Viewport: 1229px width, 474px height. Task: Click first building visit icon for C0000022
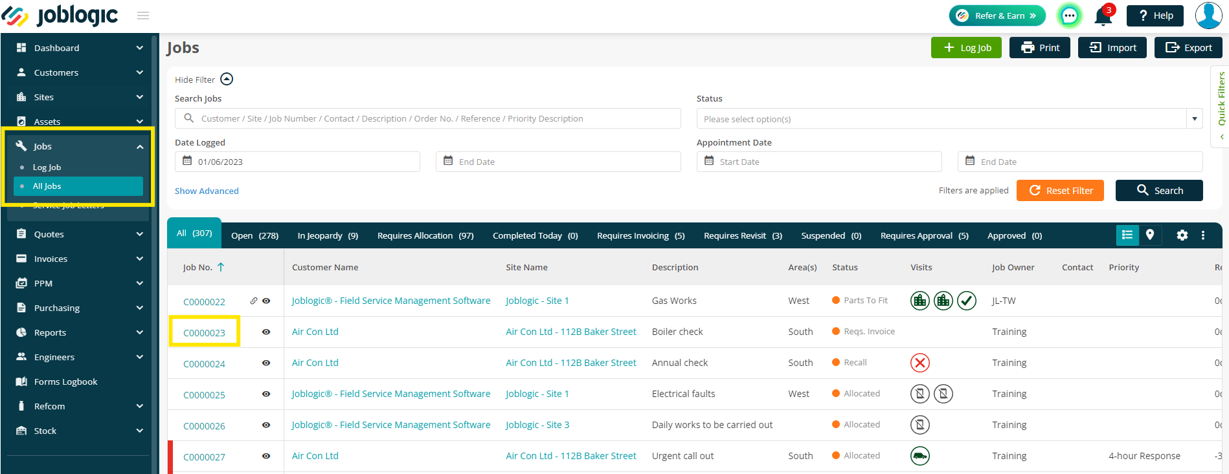coord(920,301)
